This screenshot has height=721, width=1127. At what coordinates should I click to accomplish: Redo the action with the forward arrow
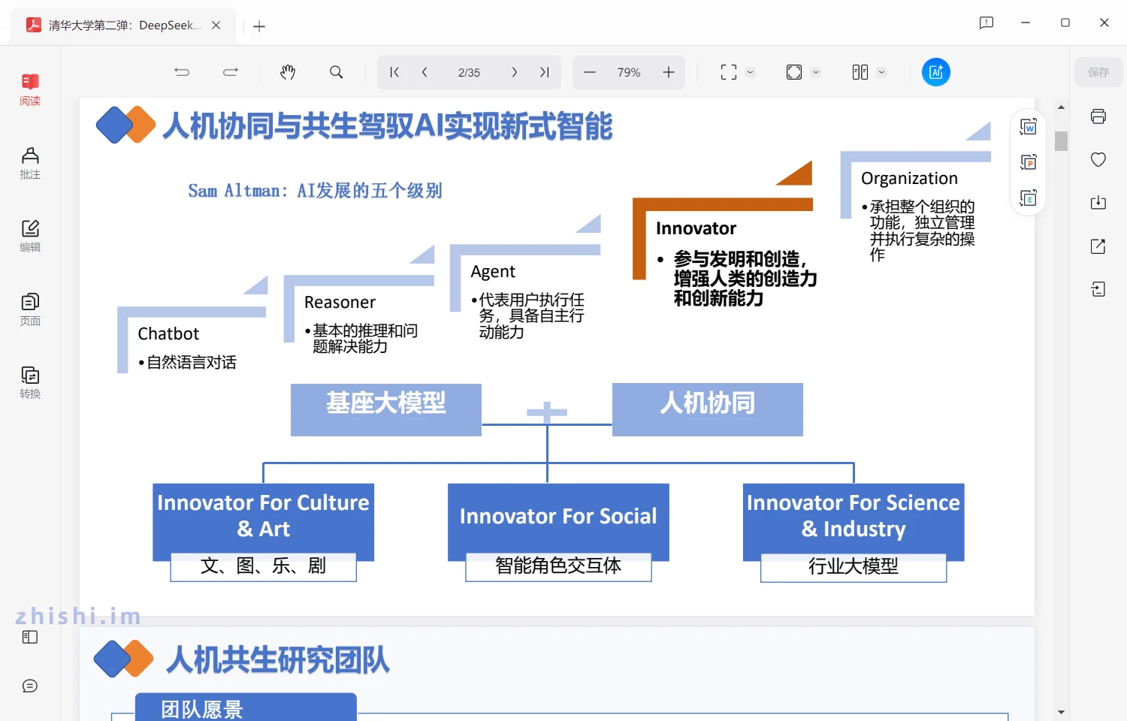(x=231, y=72)
